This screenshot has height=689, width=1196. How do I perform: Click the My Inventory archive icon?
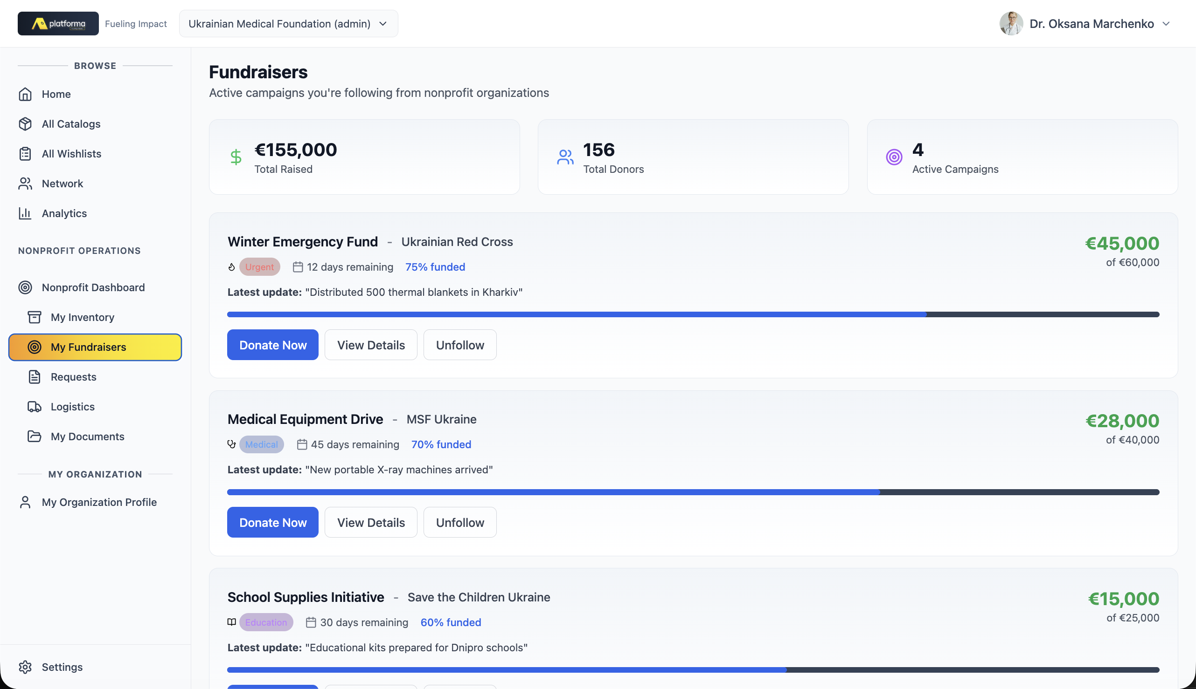point(34,317)
